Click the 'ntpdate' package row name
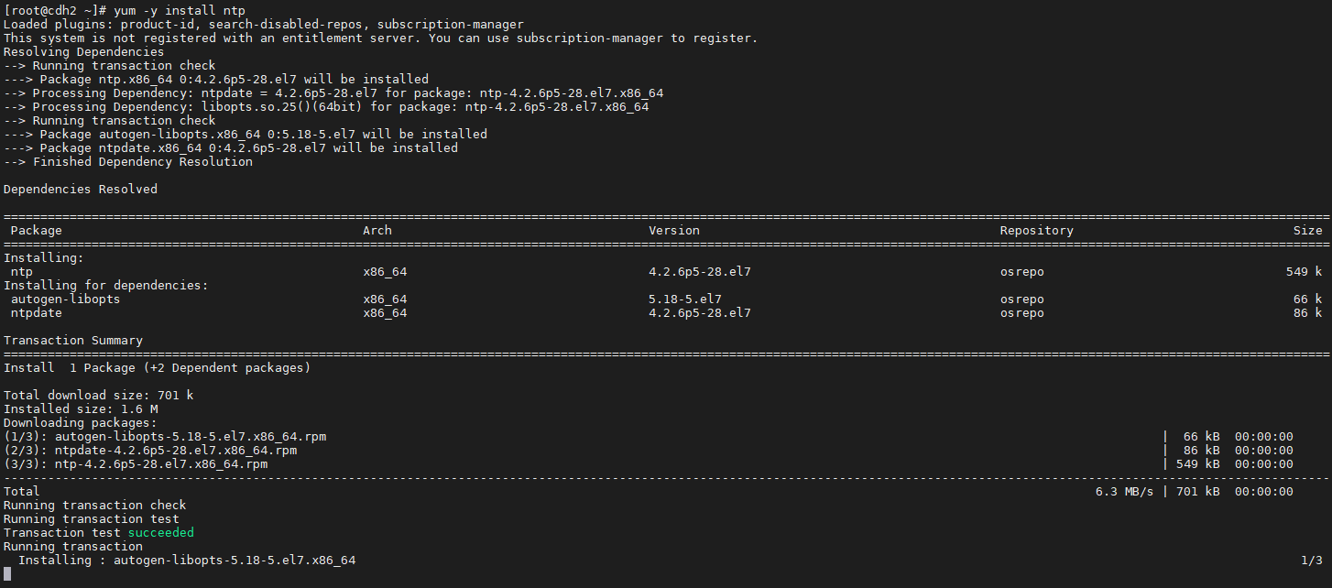 coord(37,313)
